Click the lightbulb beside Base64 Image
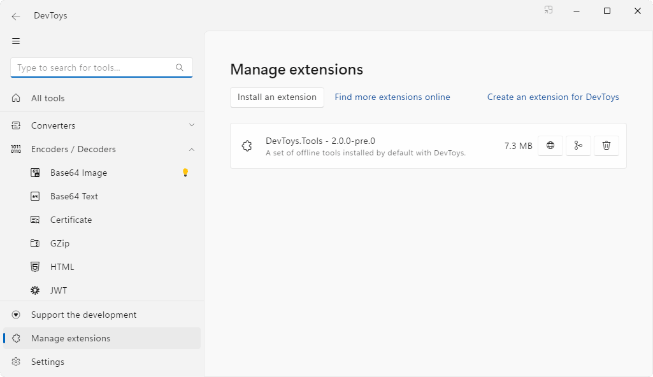Image resolution: width=653 pixels, height=377 pixels. coord(185,173)
